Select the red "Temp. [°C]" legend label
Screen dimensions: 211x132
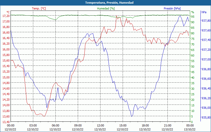[39, 8]
